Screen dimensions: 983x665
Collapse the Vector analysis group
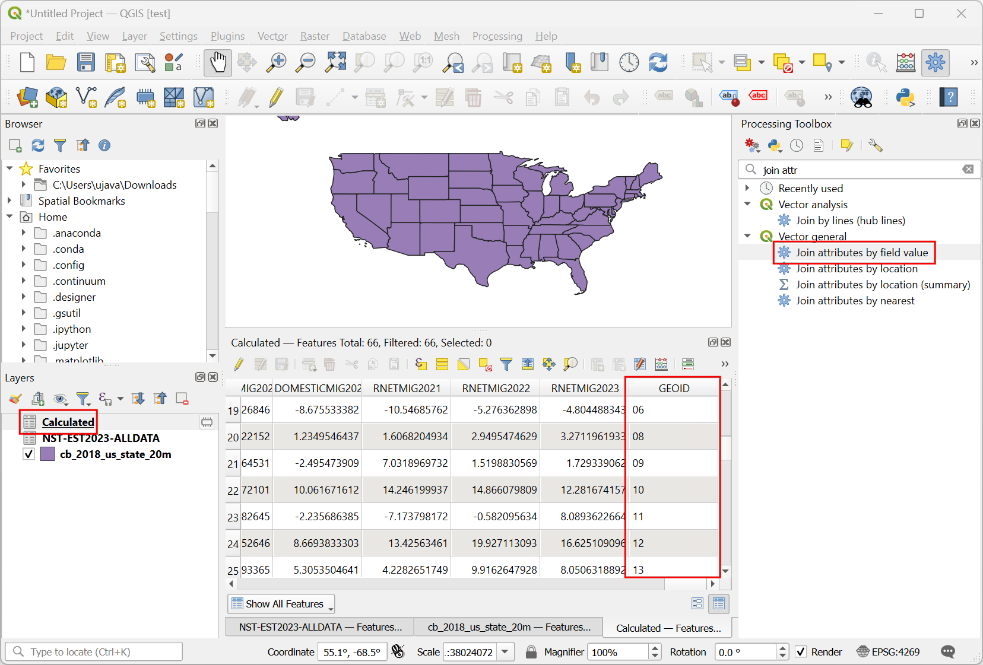(747, 204)
